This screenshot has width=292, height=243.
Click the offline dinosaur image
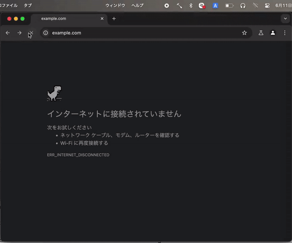(x=55, y=93)
